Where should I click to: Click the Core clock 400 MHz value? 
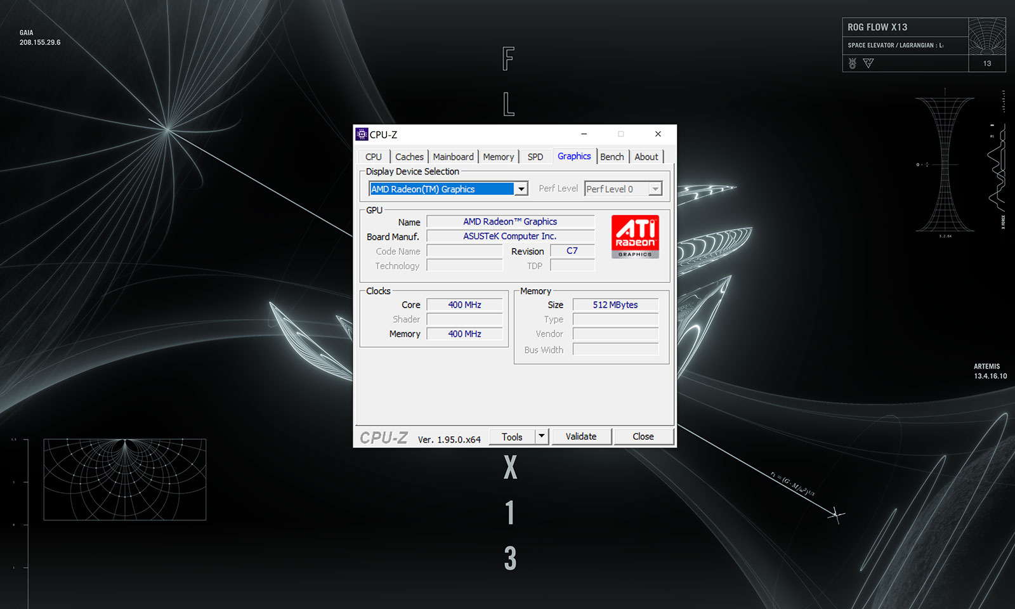pyautogui.click(x=465, y=304)
